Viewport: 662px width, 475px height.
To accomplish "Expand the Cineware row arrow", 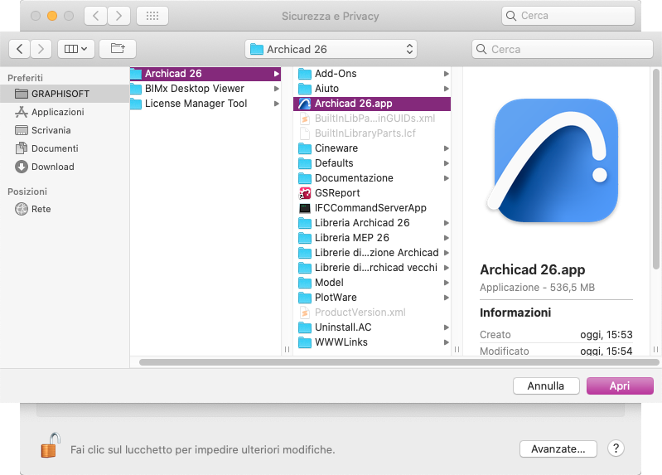I will coord(447,148).
